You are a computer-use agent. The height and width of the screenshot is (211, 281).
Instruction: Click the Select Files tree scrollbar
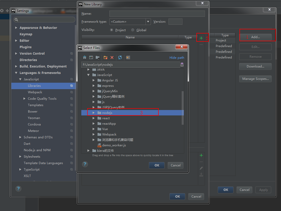tap(183, 108)
